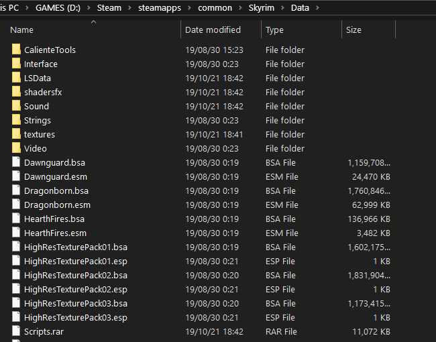Image resolution: width=436 pixels, height=342 pixels.
Task: Select the HearthFires.esm file icon
Action: coord(16,233)
